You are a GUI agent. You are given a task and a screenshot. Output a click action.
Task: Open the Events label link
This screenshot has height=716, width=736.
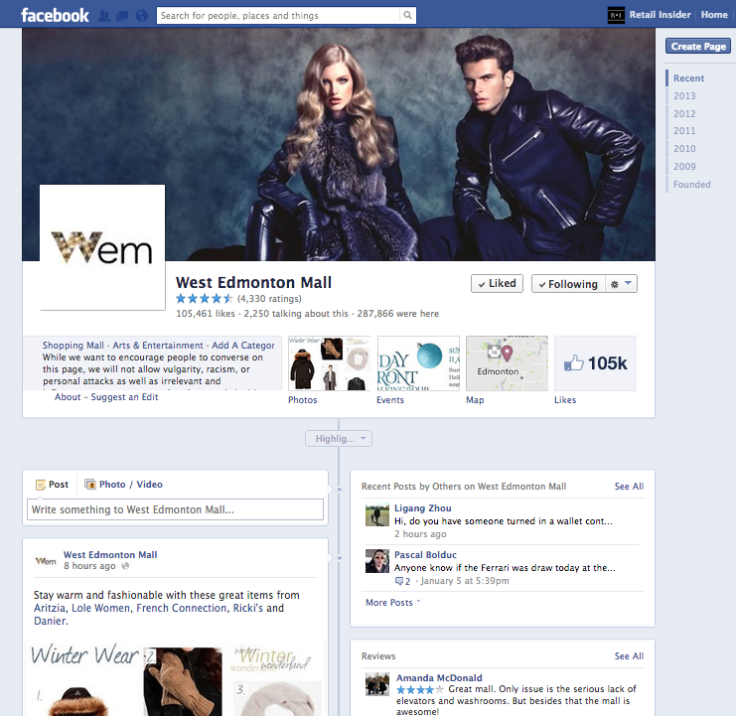point(390,400)
